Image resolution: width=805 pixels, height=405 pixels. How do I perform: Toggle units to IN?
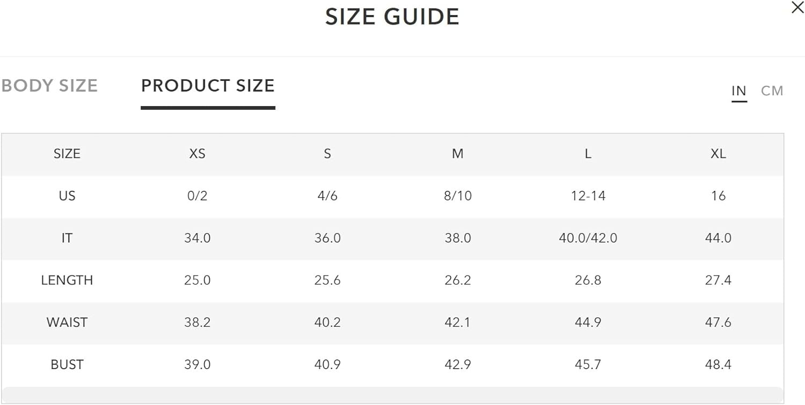[739, 91]
